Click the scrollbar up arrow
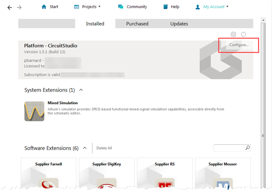 264,20
